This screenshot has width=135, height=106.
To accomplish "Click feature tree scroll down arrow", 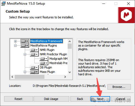I will [70, 72].
